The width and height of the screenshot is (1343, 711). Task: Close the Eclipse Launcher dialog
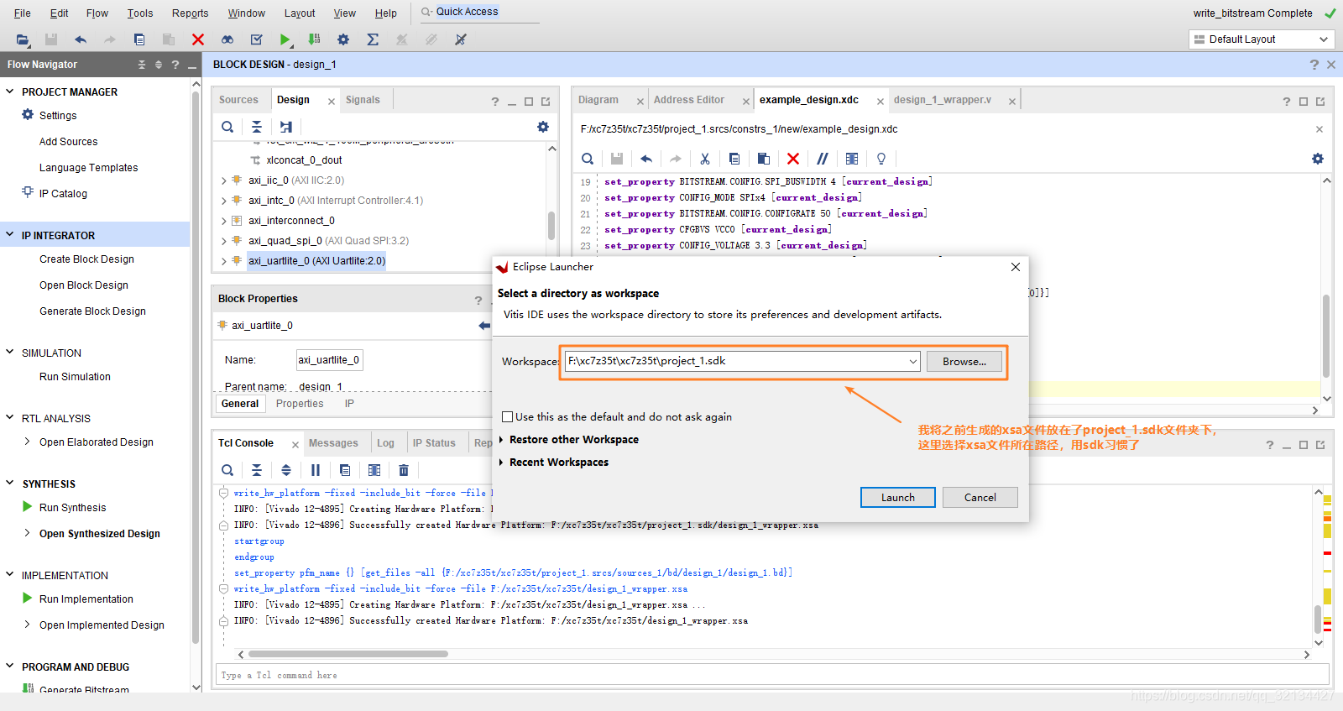tap(1016, 267)
